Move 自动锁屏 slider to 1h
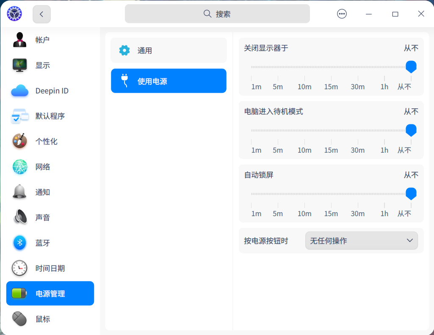 click(384, 194)
